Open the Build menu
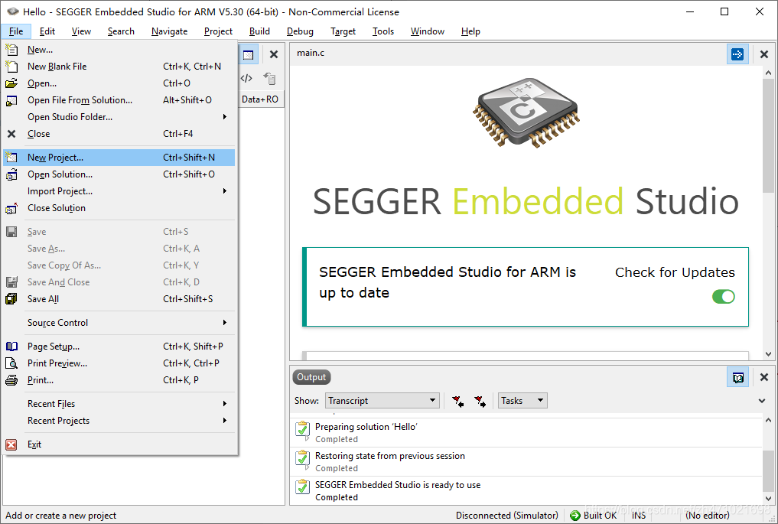The width and height of the screenshot is (778, 524). pos(259,31)
